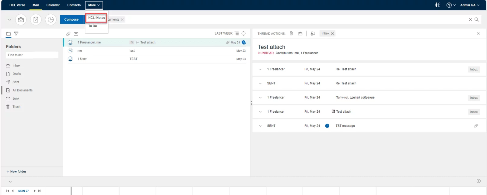Expand the Re: Test attach message from 1 Freelancer

coord(260,69)
